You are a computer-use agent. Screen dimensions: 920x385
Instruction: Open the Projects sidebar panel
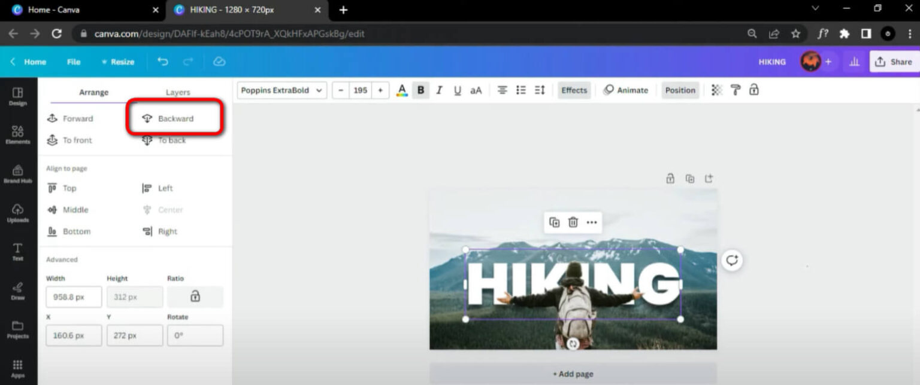pyautogui.click(x=18, y=329)
